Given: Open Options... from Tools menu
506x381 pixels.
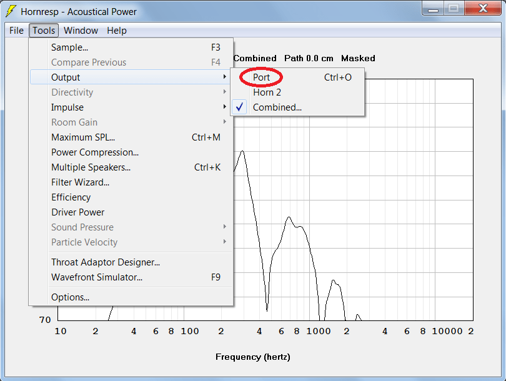Looking at the screenshot, I should coord(131,297).
